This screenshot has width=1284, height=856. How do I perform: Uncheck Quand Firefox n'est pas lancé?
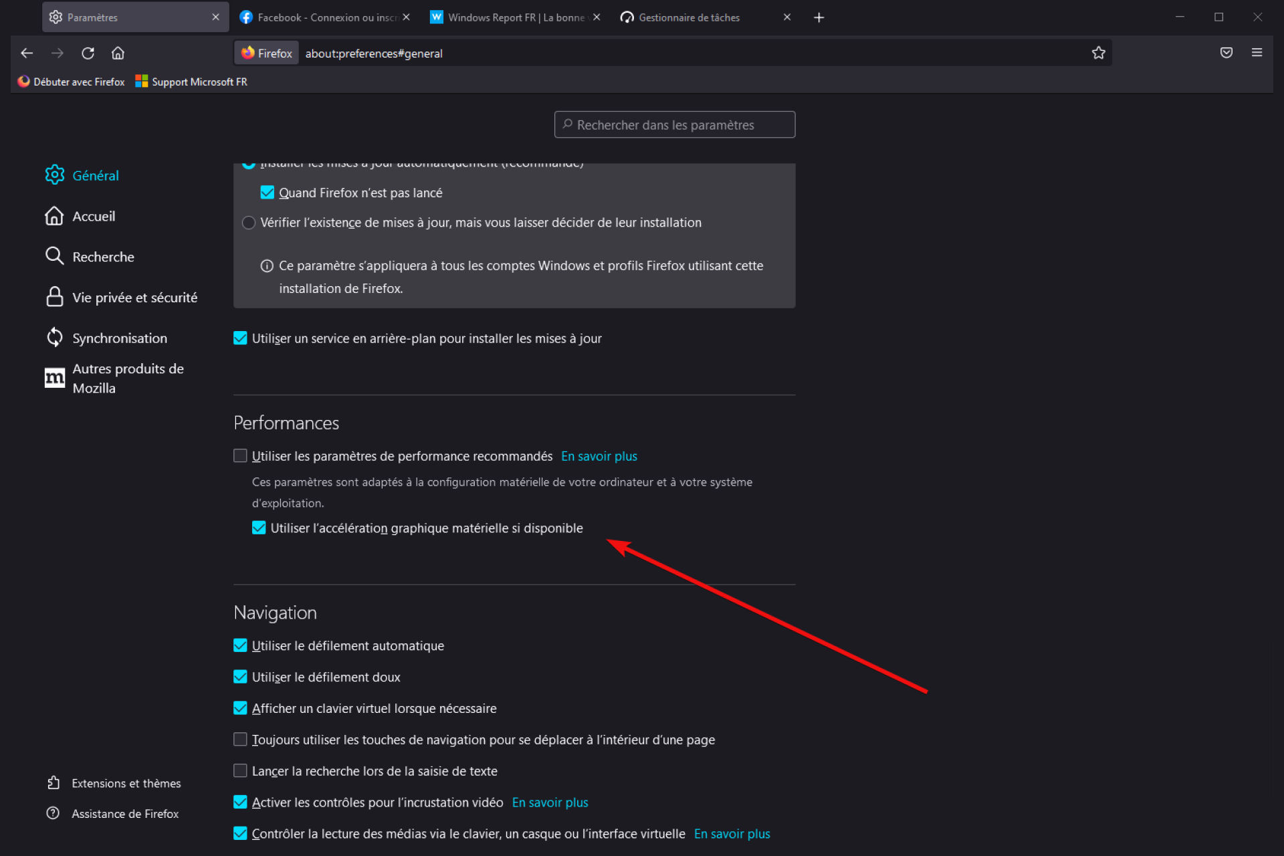(x=267, y=193)
